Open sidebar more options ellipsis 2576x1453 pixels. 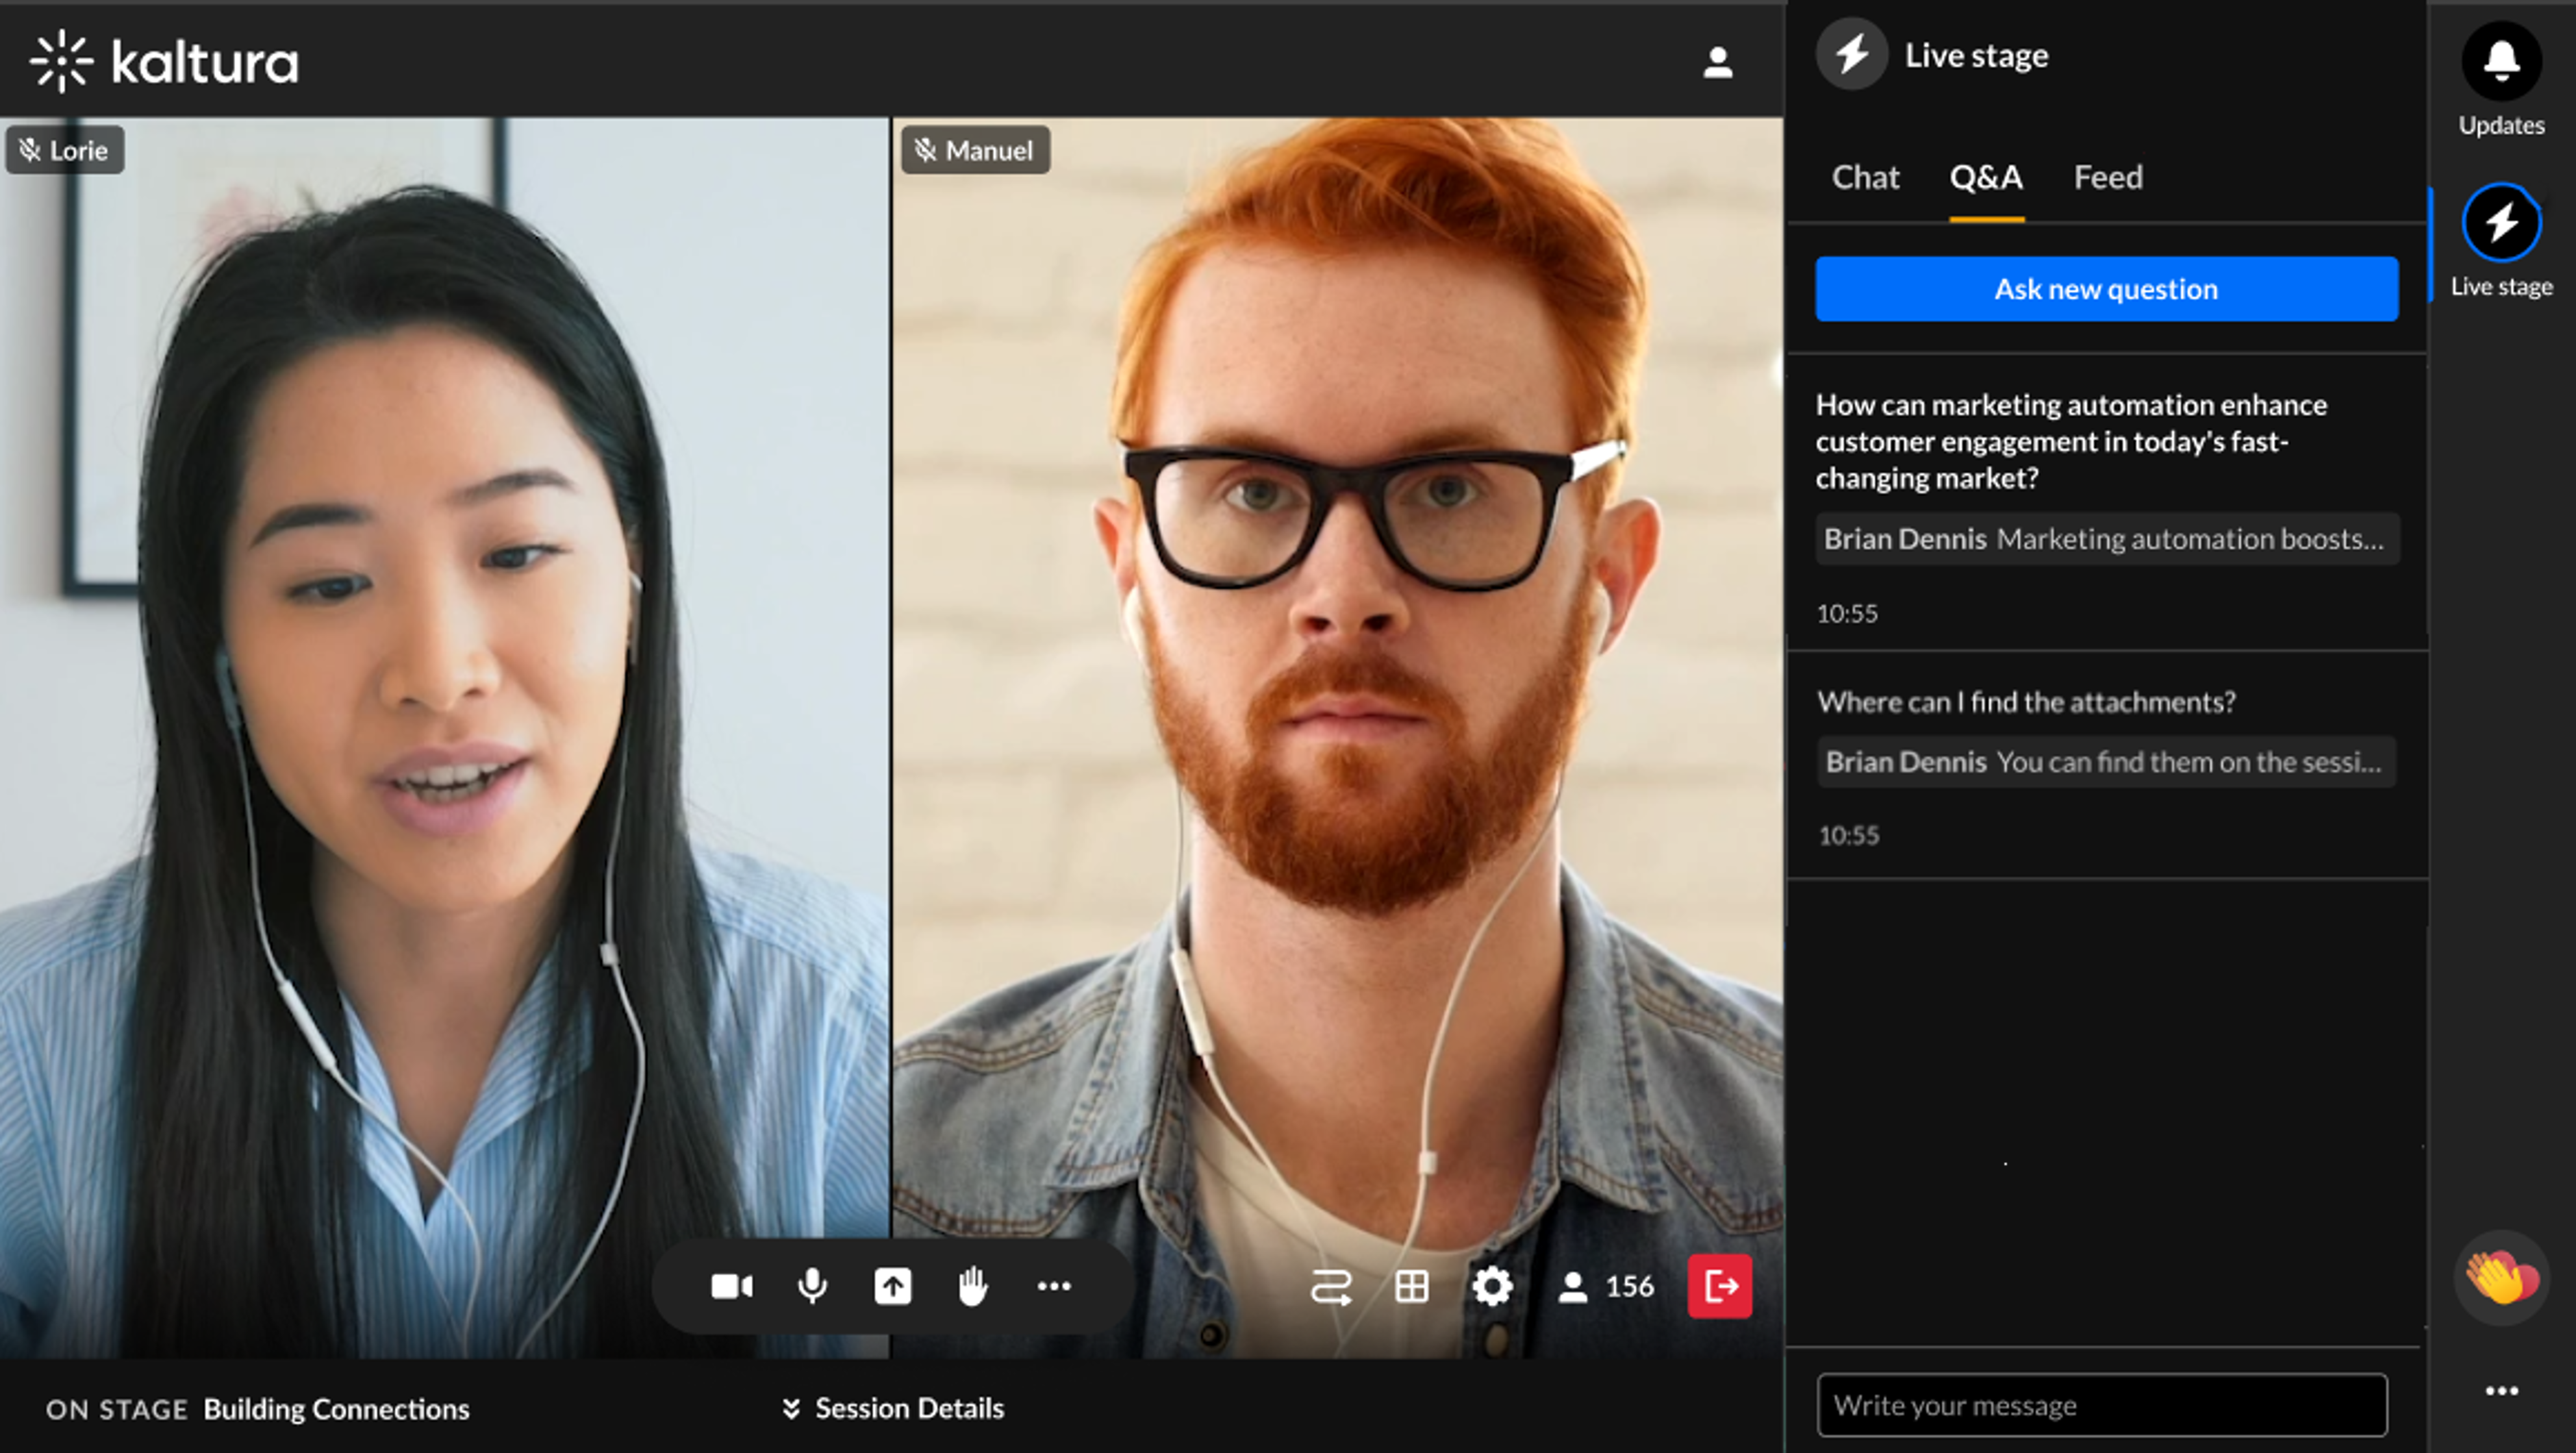click(x=2501, y=1390)
